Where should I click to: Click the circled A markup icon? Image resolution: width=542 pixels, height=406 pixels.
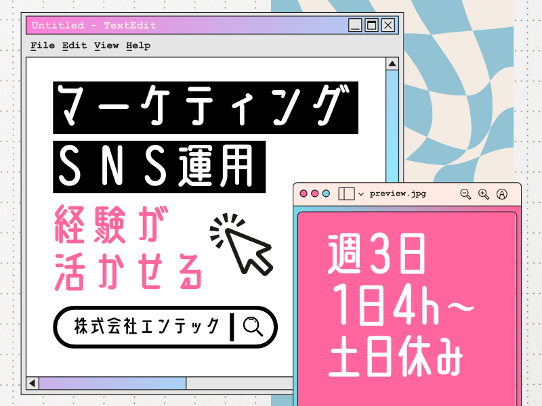pos(502,194)
